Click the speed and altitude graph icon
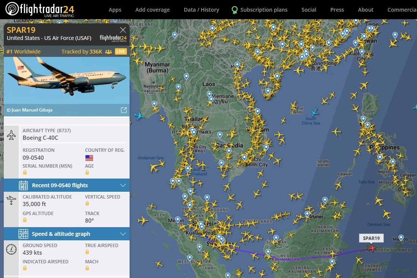Screen dimensions: 417x278 click(23, 234)
